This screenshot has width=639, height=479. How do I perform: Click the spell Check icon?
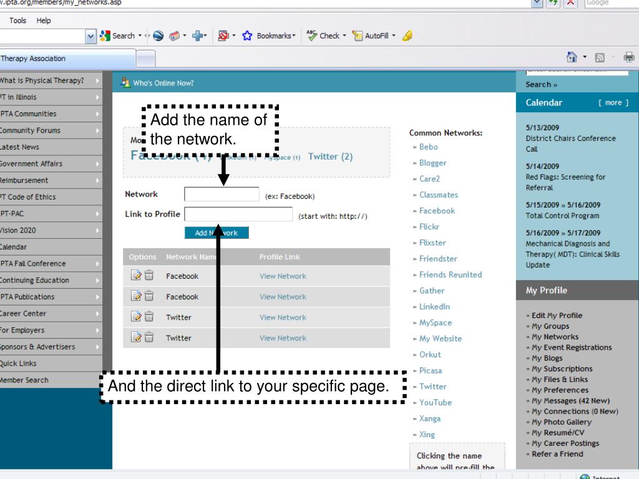(x=312, y=36)
